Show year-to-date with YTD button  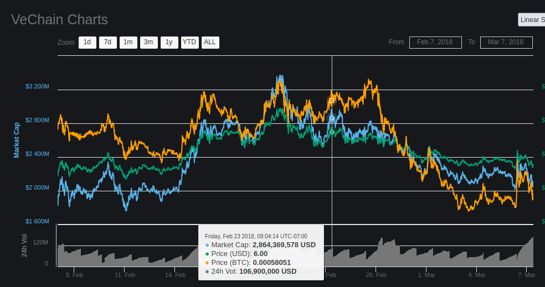[x=190, y=43]
